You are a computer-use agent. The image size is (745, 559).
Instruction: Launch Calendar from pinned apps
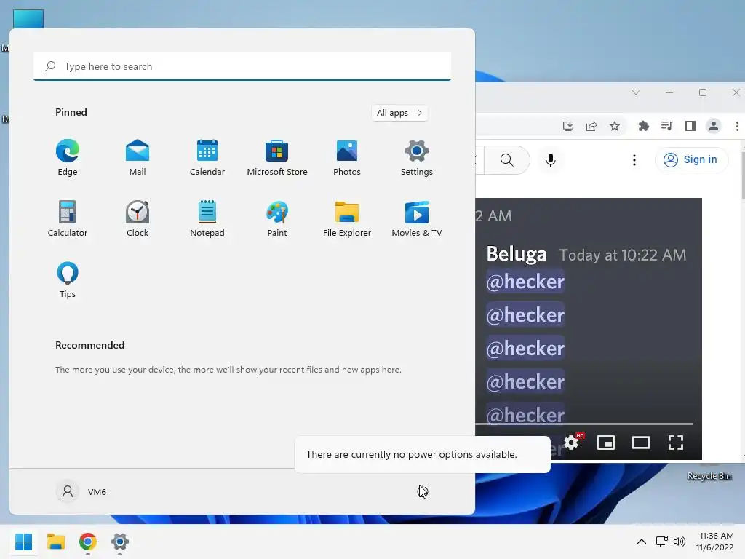(207, 158)
